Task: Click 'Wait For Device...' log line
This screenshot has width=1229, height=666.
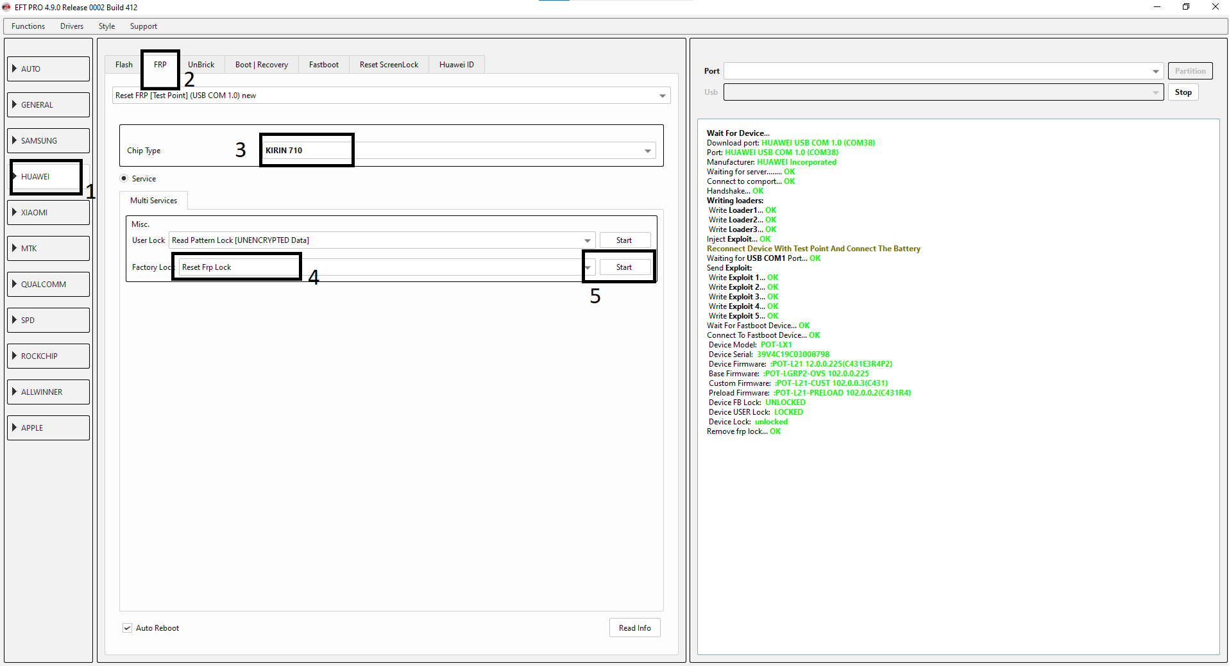Action: [738, 133]
